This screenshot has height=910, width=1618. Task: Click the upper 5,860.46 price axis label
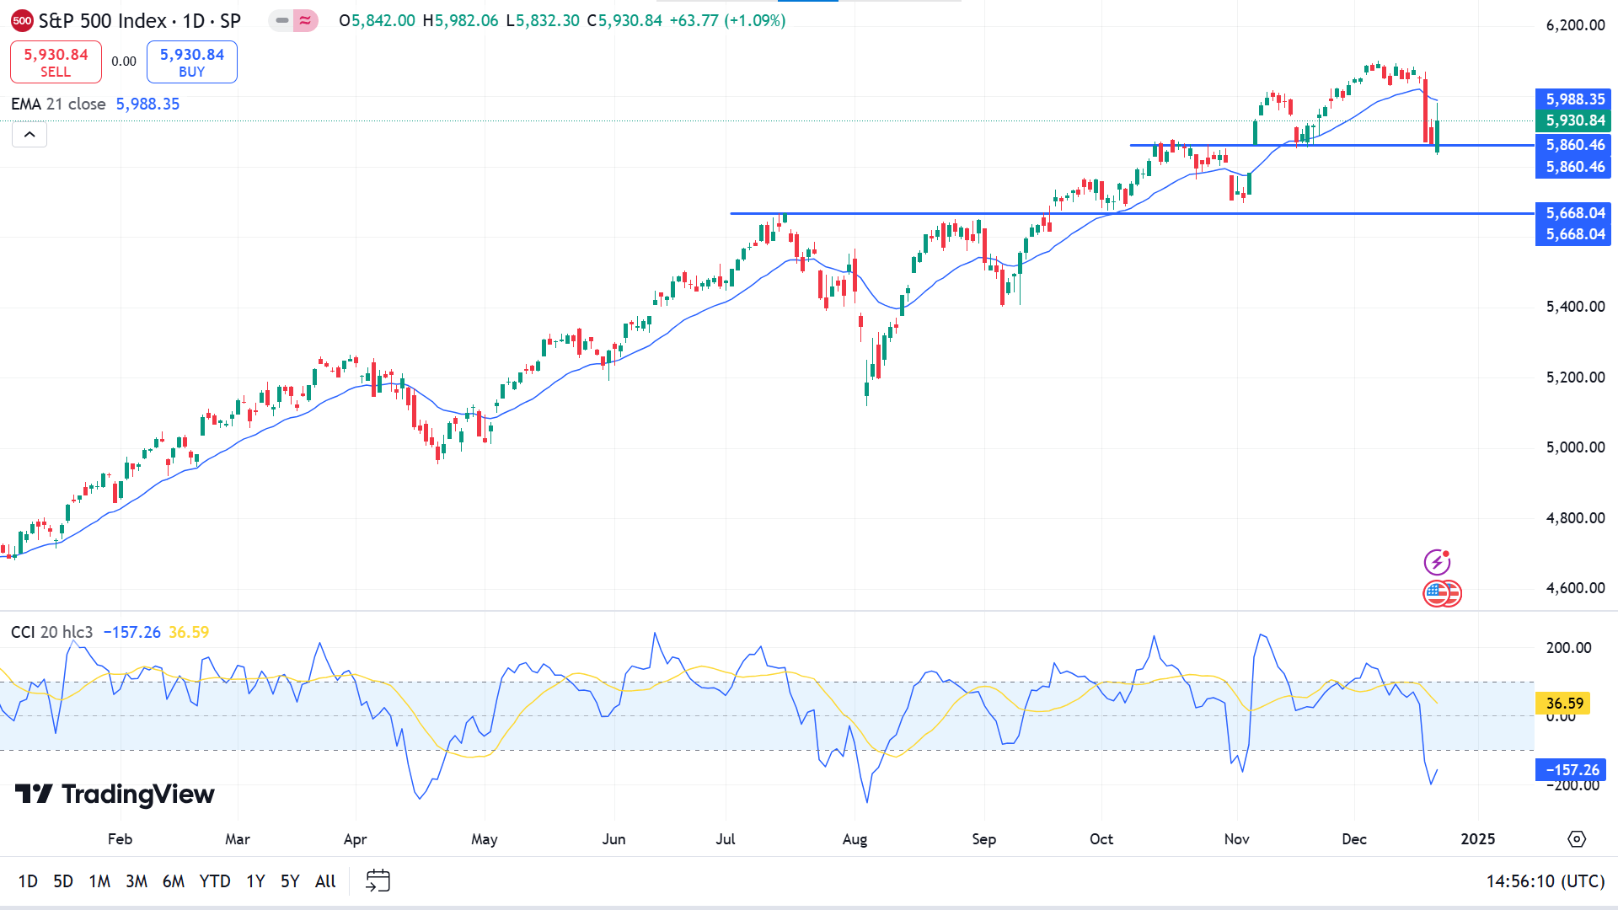click(x=1573, y=145)
